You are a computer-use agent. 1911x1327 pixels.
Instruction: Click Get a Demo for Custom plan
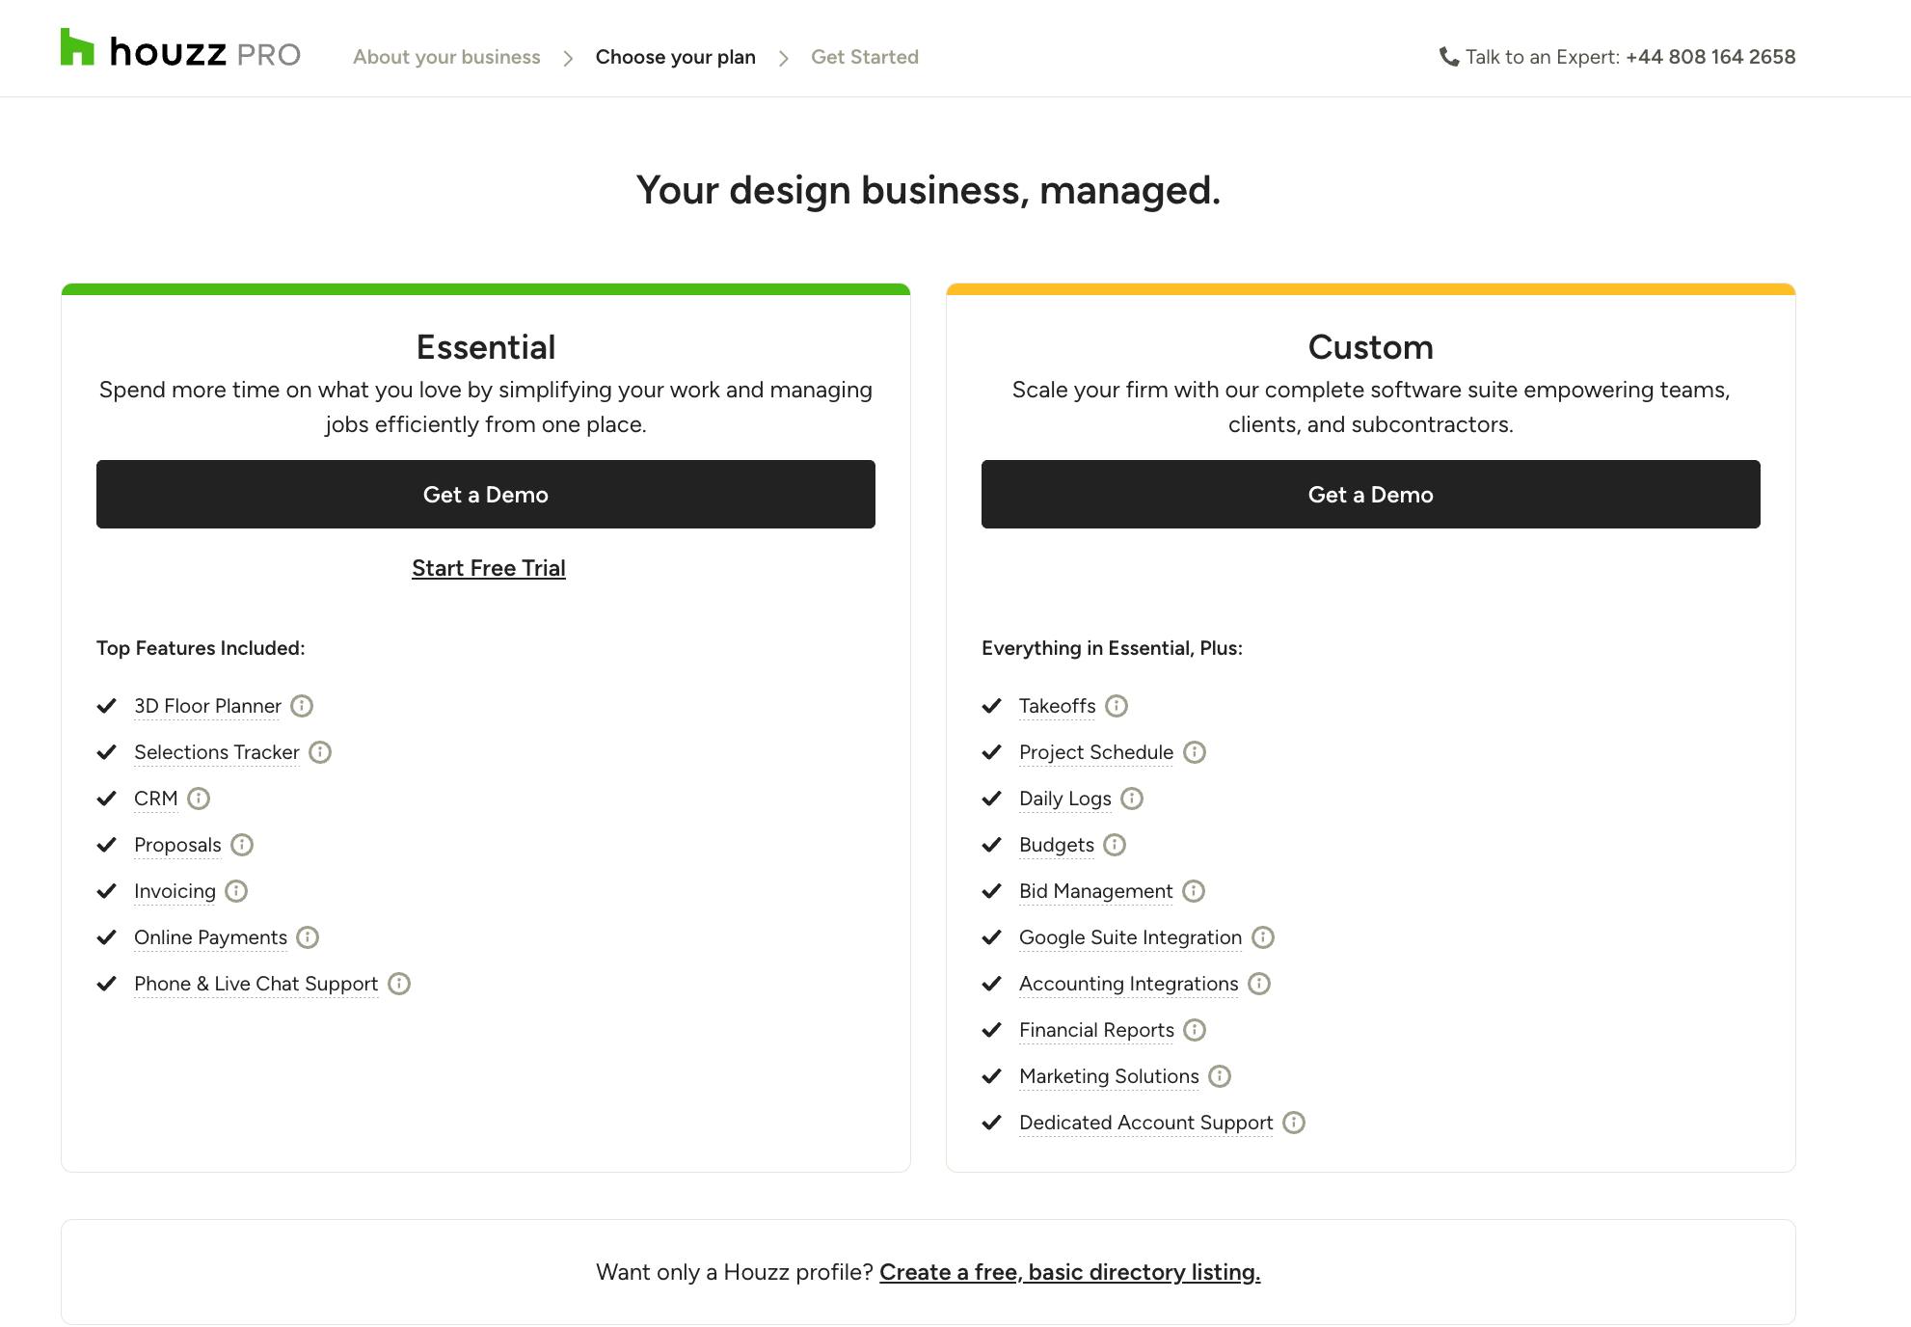click(x=1371, y=494)
